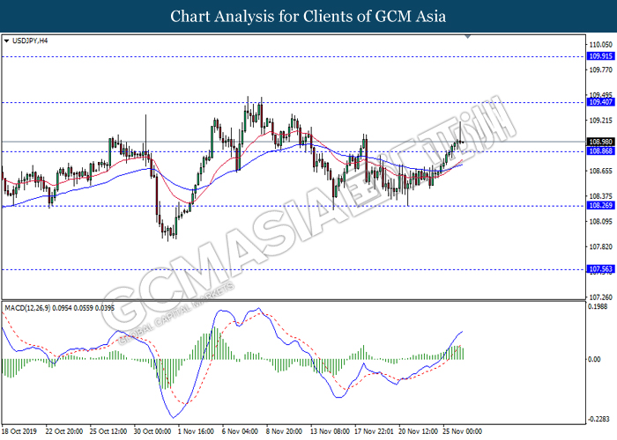Viewport: 617px width, 440px height.
Task: Click the 17 Nov 22:01 time label
Action: coord(374,431)
